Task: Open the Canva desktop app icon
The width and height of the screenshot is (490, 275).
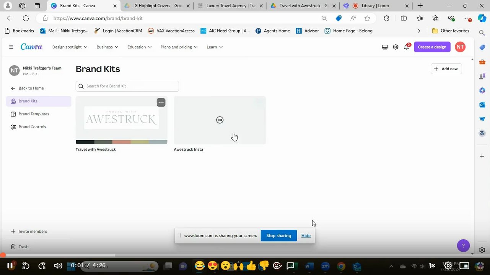Action: coord(385,47)
